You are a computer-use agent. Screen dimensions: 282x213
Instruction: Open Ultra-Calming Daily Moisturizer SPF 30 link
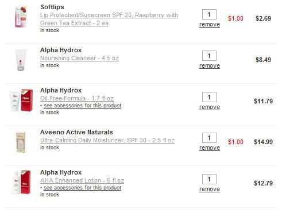[x=107, y=140]
